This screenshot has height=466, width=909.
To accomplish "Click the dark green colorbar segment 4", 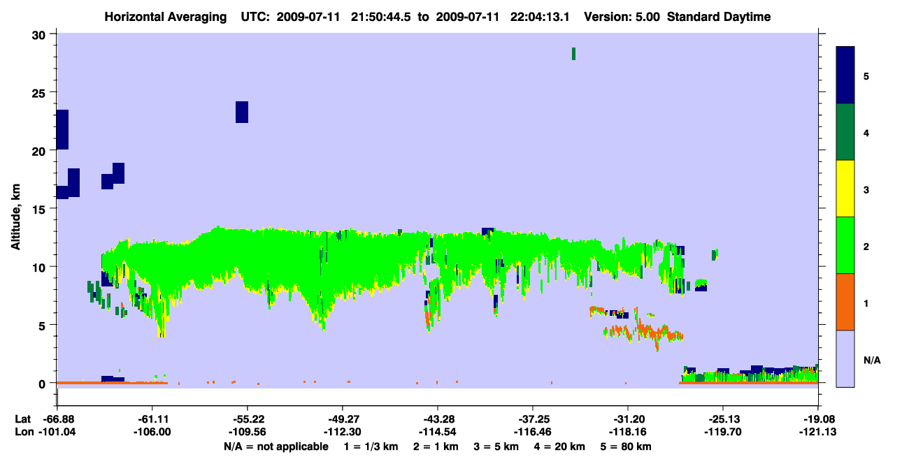I will pos(845,132).
